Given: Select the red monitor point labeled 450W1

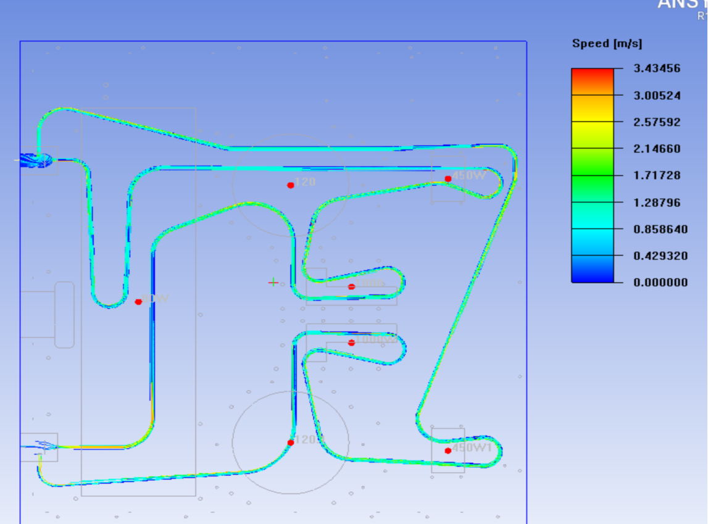Looking at the screenshot, I should (x=448, y=451).
